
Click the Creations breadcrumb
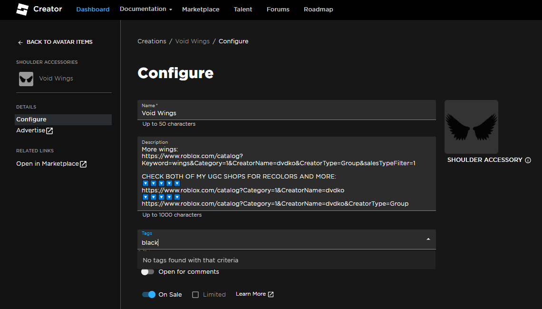click(152, 41)
